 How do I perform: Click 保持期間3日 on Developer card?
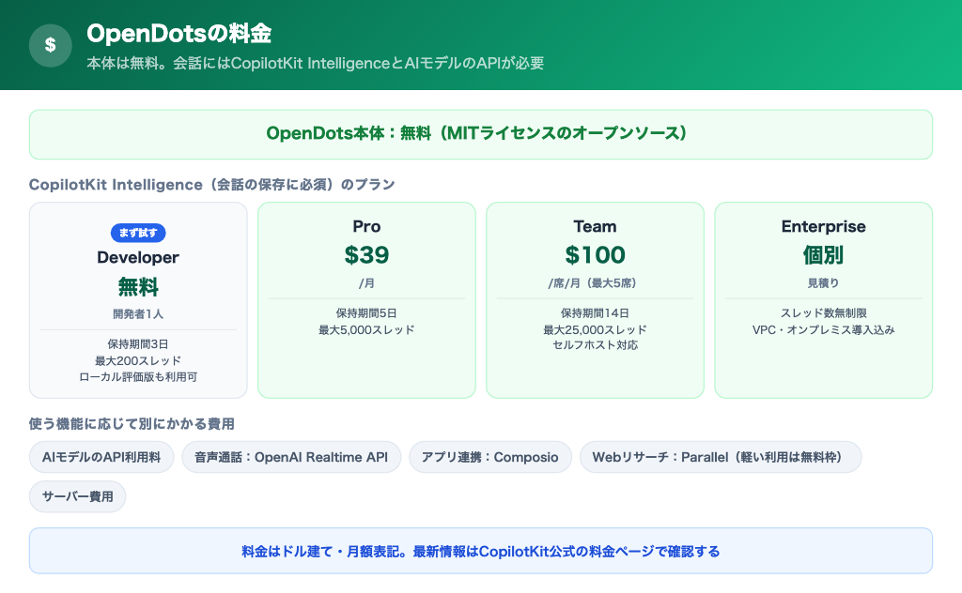coord(138,344)
